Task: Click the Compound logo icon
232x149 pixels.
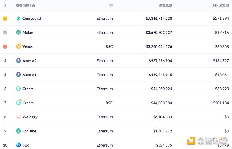Action: pos(19,18)
